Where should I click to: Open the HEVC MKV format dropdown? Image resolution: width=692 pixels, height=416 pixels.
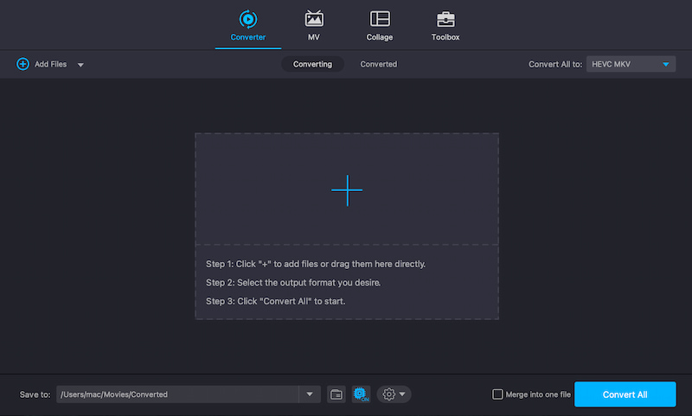[x=631, y=64]
